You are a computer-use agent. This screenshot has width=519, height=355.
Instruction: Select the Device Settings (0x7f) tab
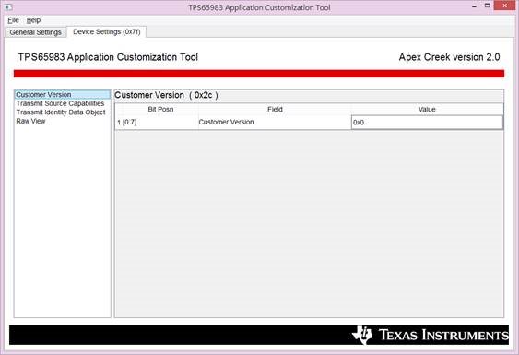(107, 31)
